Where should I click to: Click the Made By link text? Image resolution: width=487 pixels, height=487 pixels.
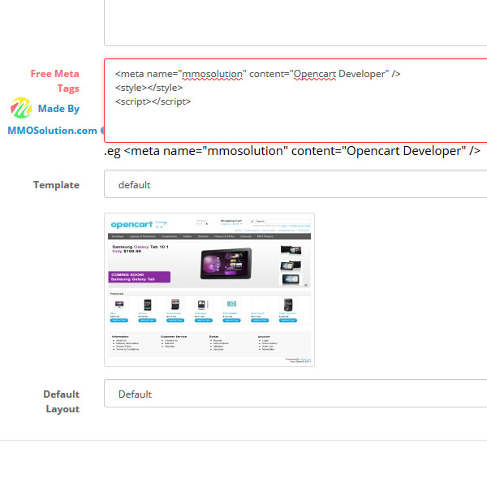(58, 109)
